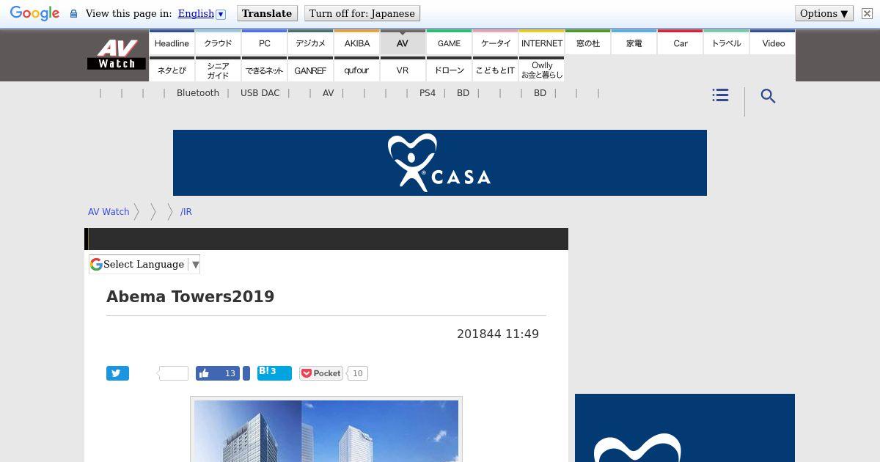880x462 pixels.
Task: Open the シニアガイド tab
Action: [x=218, y=70]
